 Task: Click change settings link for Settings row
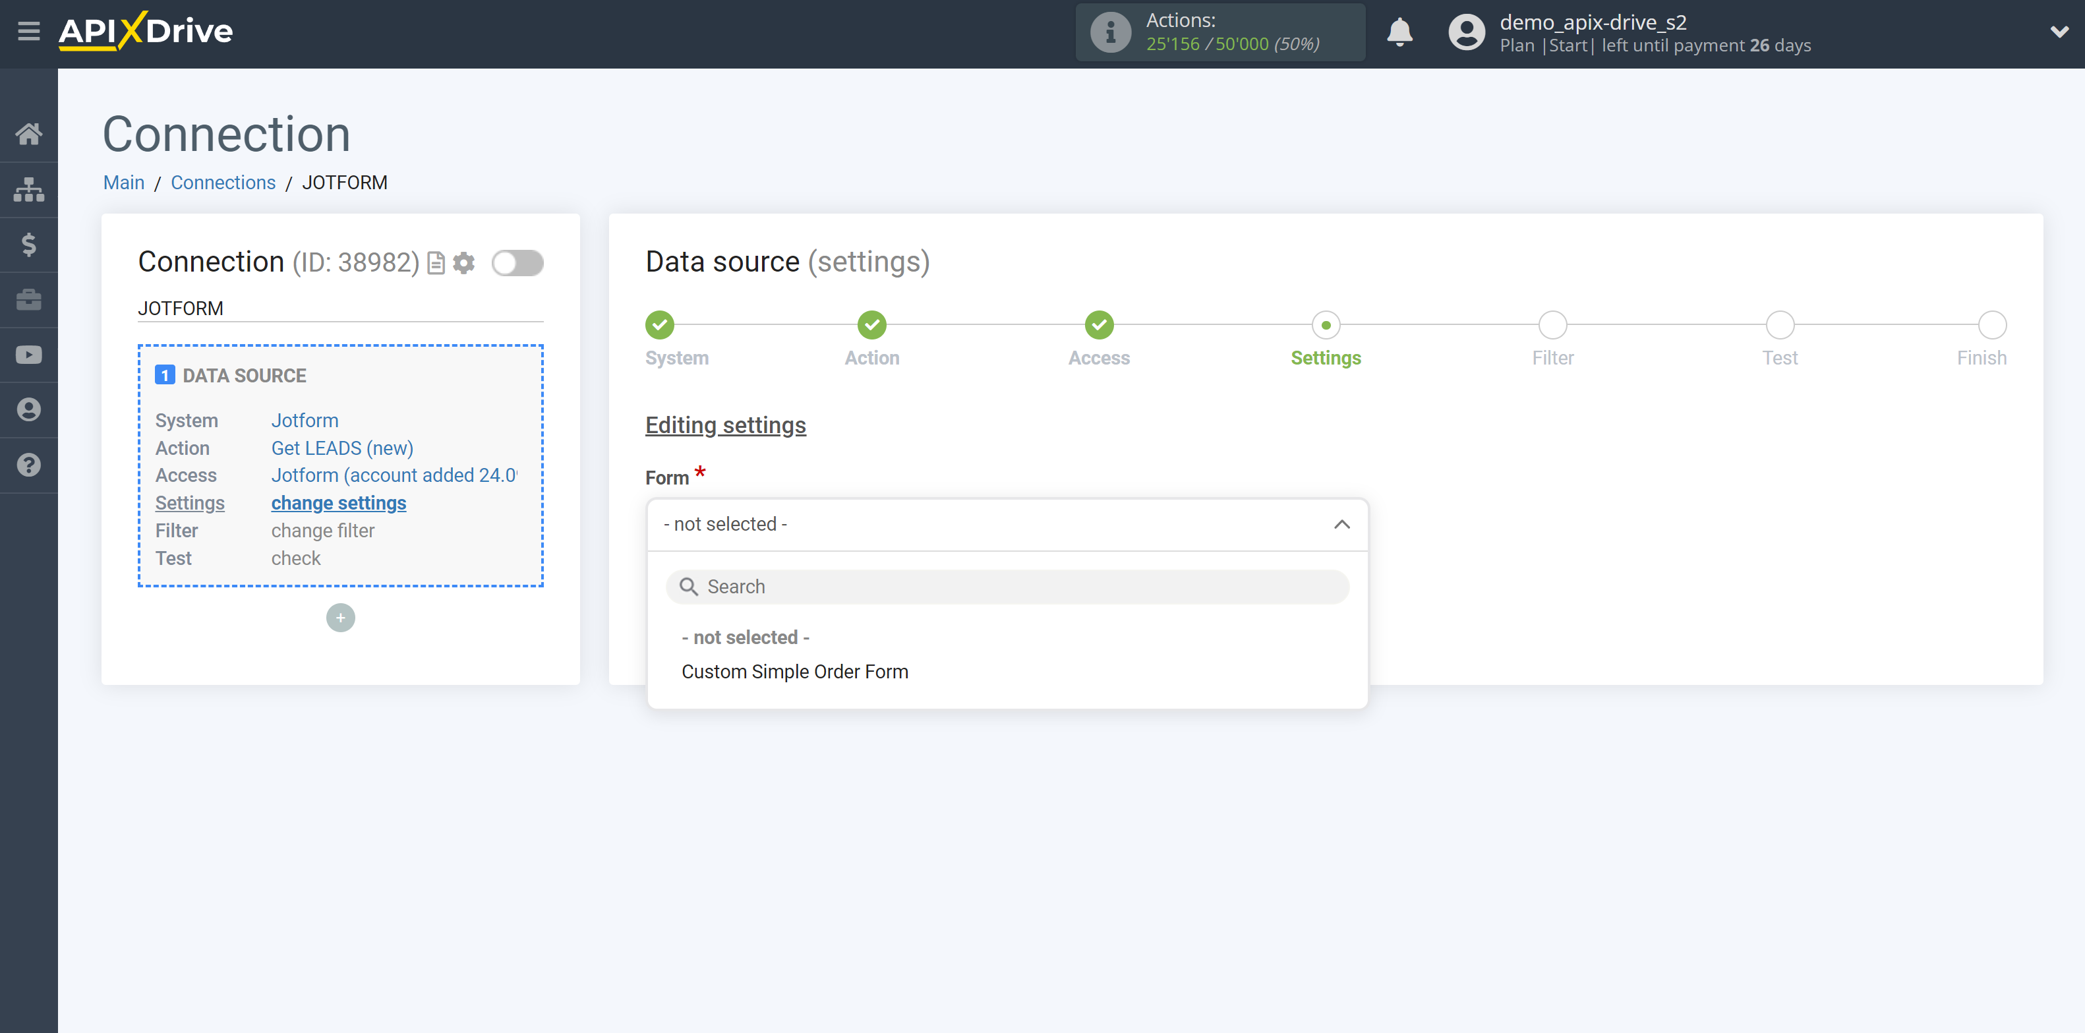pyautogui.click(x=338, y=502)
